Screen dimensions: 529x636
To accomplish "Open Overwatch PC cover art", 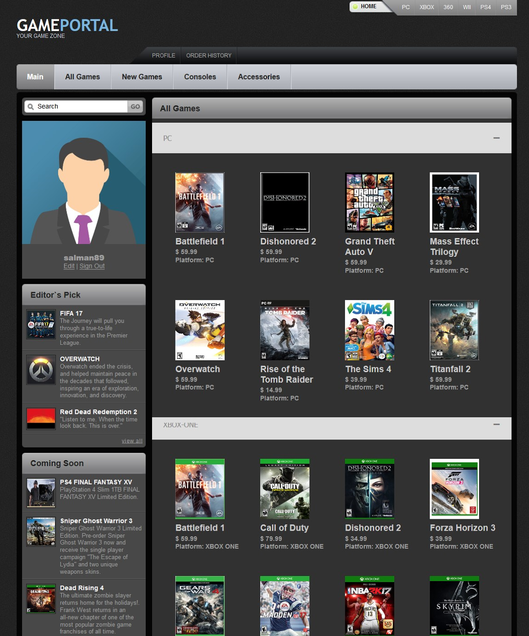I will click(x=200, y=330).
